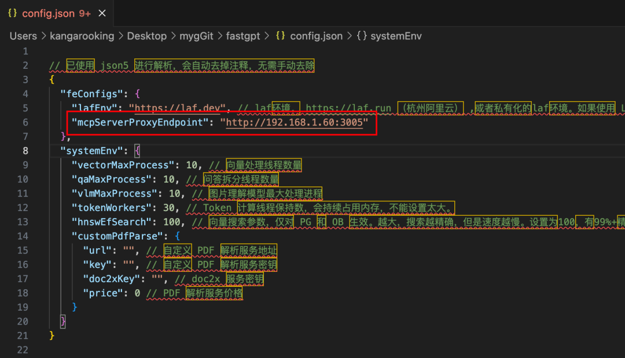
Task: Click the https://laf.run link in comment
Action: 349,108
